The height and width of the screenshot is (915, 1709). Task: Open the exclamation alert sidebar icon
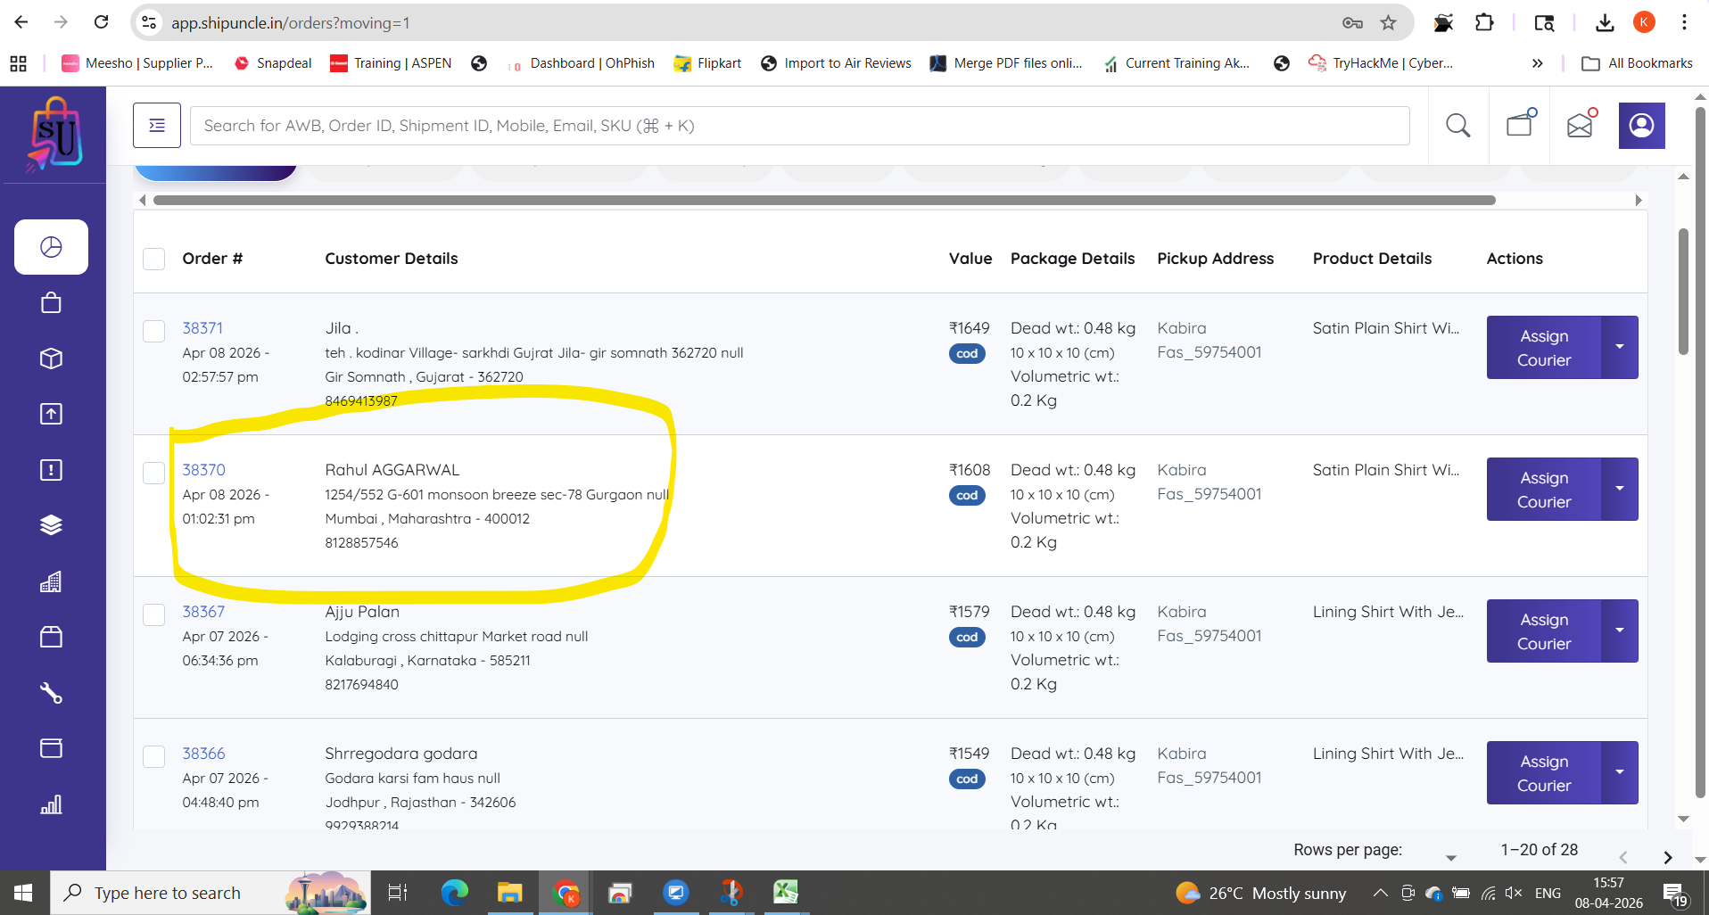51,470
